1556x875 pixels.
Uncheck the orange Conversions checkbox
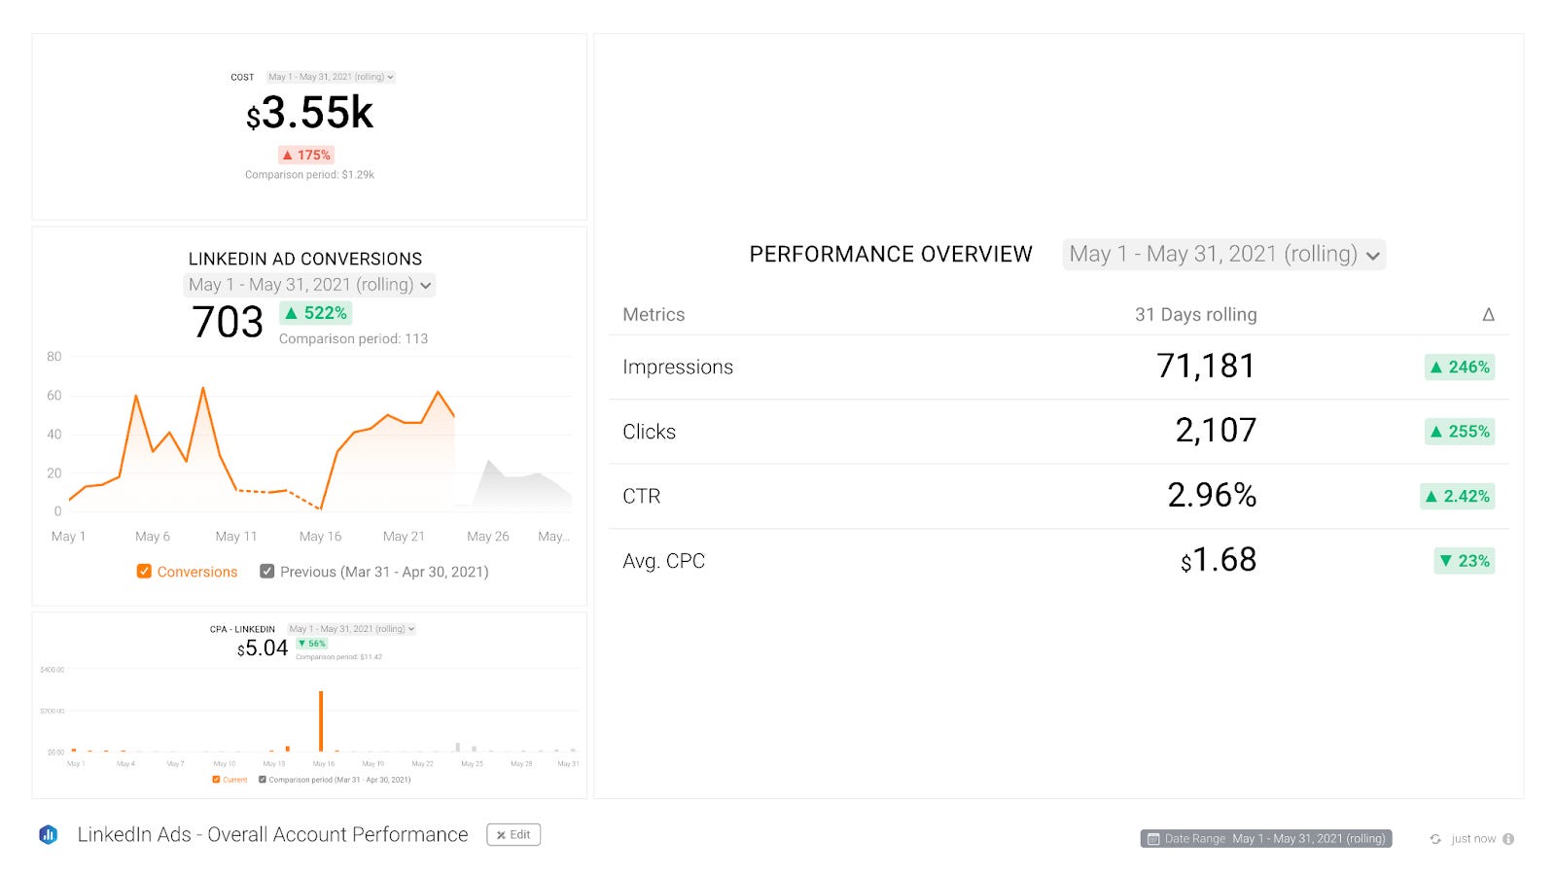(144, 572)
